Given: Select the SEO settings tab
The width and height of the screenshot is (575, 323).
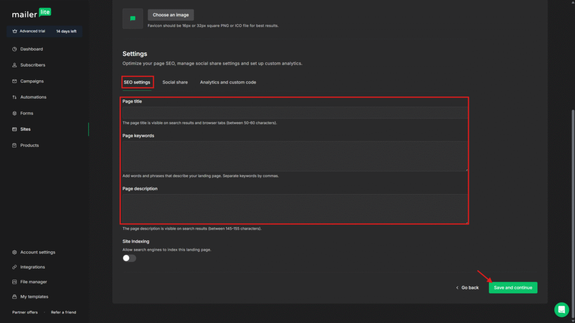Looking at the screenshot, I should [137, 82].
